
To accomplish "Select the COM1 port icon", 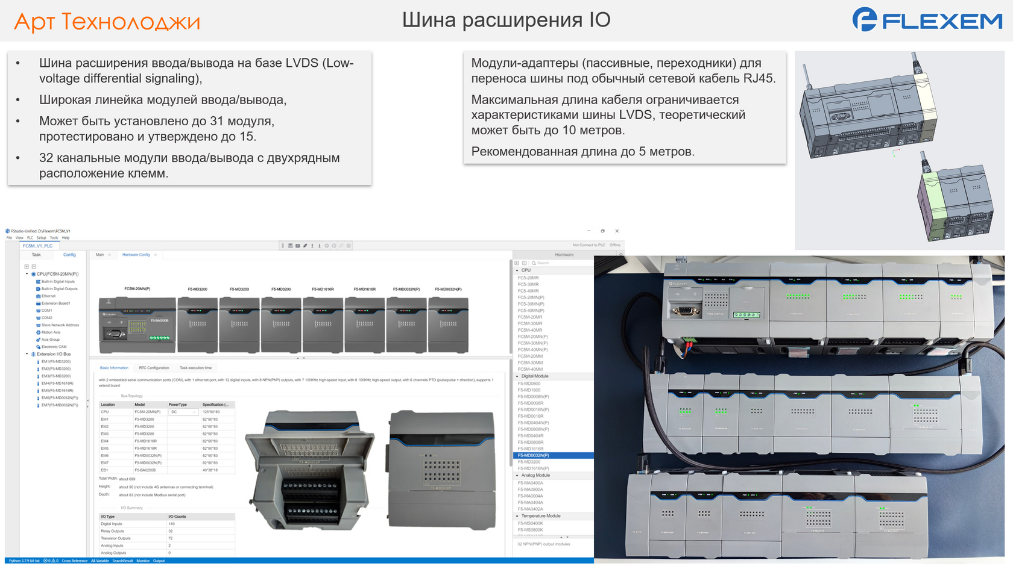I will pos(38,311).
